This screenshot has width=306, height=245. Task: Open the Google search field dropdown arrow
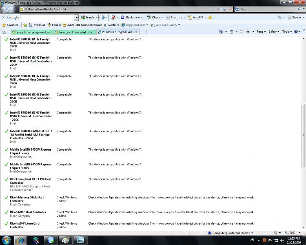pos(77,18)
